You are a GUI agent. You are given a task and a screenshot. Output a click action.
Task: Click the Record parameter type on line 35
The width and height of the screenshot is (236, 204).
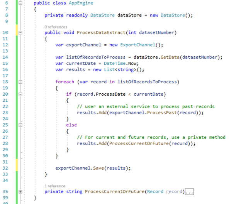[155, 192]
